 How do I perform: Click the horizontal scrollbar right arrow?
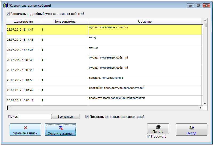(x=201, y=108)
